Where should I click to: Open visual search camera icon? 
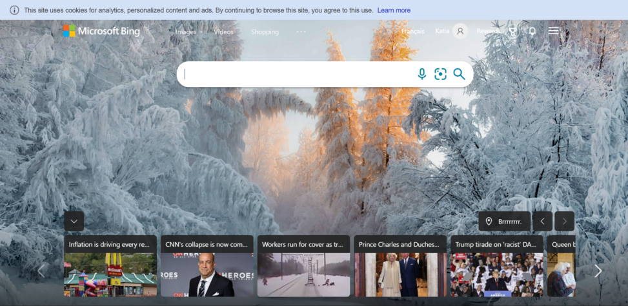tap(440, 74)
